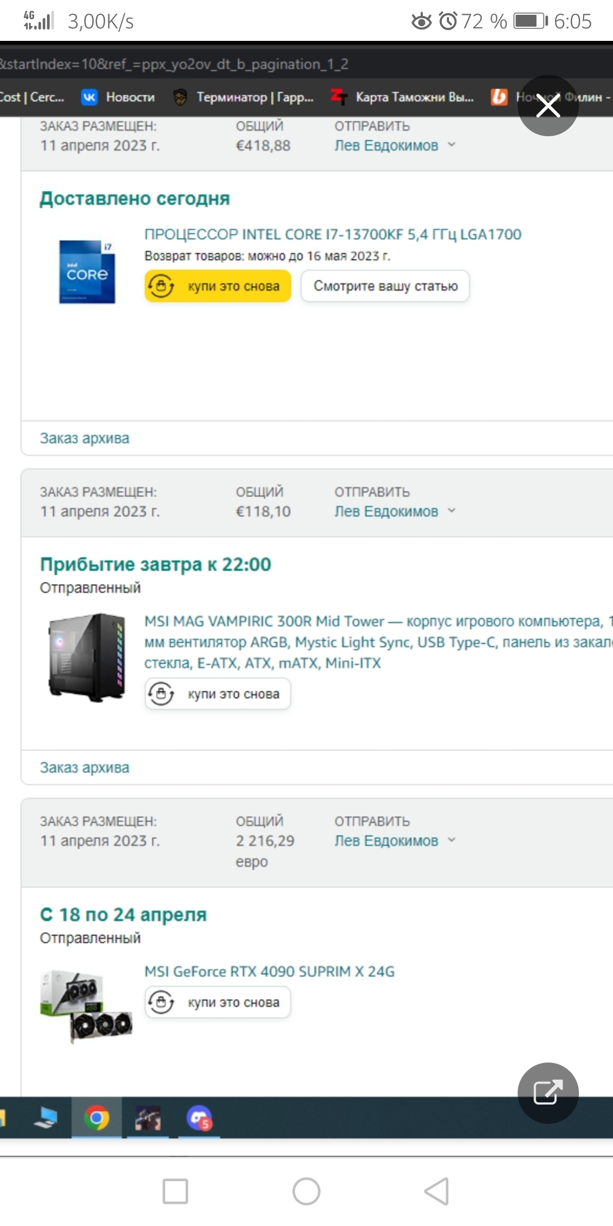Open the Intel Core i7-13700KF product link
The height and width of the screenshot is (1226, 613).
pyautogui.click(x=333, y=234)
